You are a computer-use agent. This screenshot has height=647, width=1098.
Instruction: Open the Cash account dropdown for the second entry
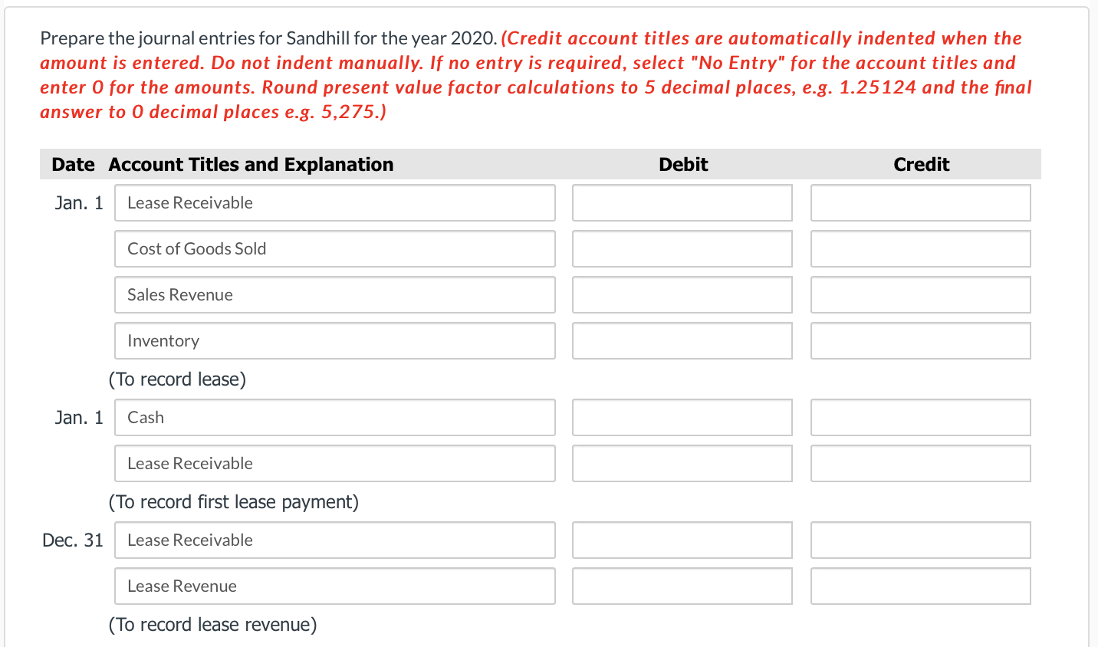[x=334, y=417]
